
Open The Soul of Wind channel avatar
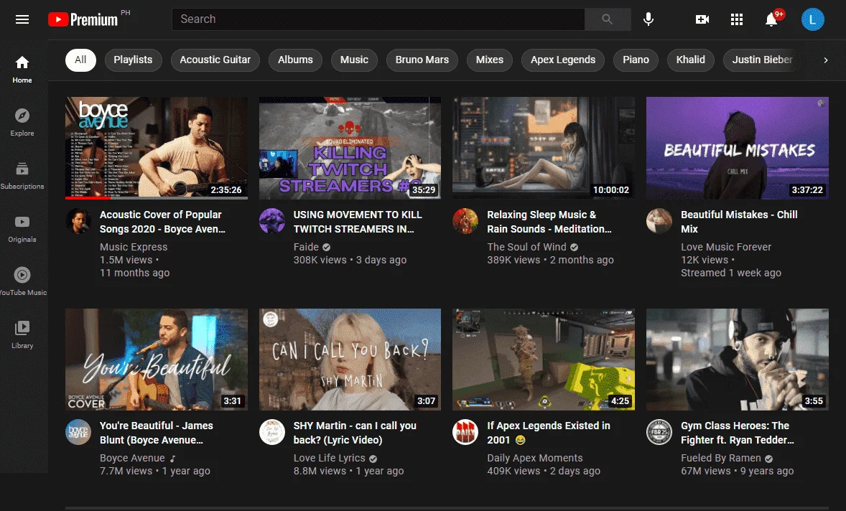pyautogui.click(x=465, y=221)
